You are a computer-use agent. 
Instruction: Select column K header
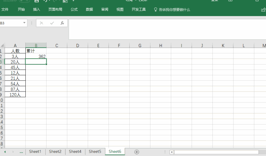pos(223,46)
